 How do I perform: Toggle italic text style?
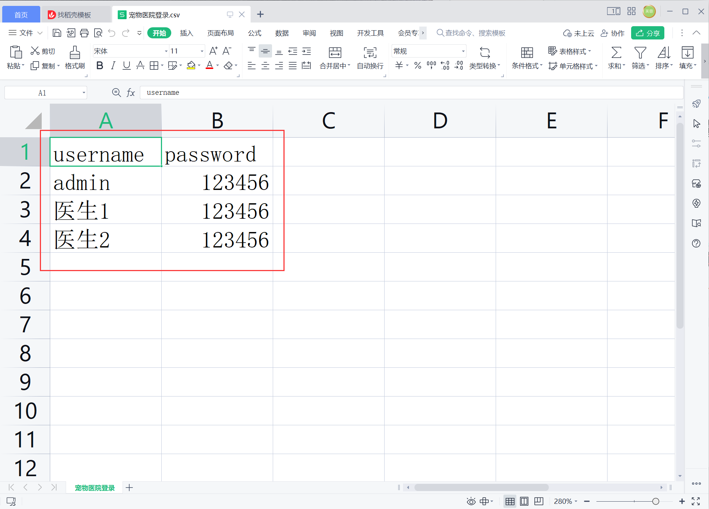pyautogui.click(x=113, y=66)
